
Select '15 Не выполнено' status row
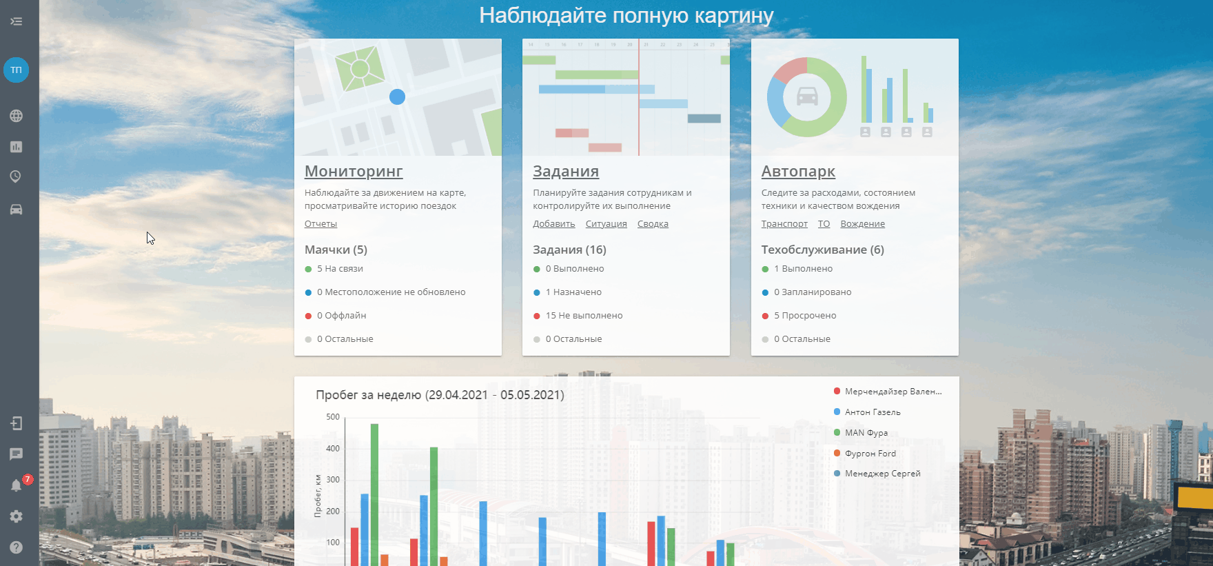point(578,316)
